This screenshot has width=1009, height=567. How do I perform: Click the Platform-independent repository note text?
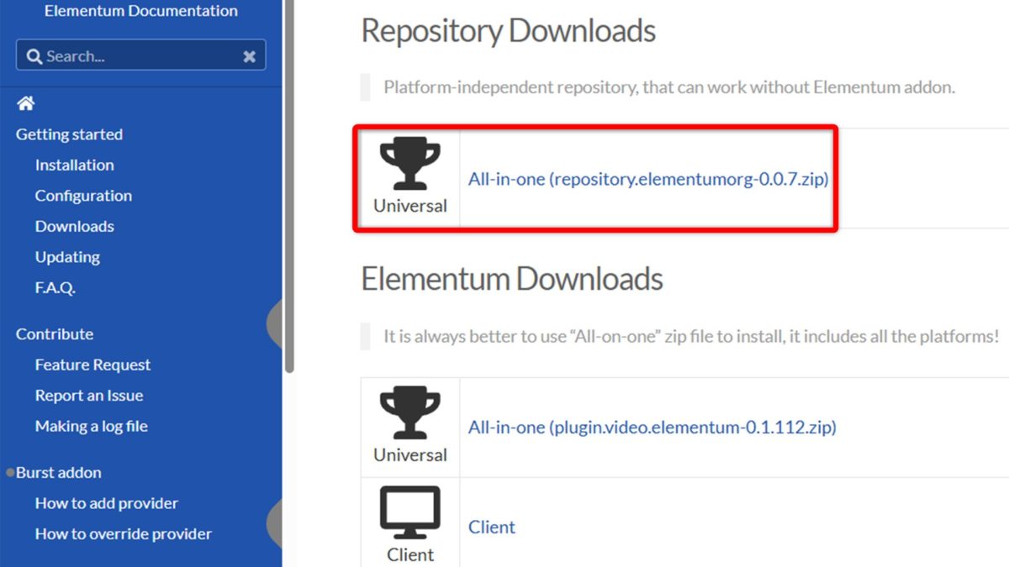pyautogui.click(x=669, y=87)
